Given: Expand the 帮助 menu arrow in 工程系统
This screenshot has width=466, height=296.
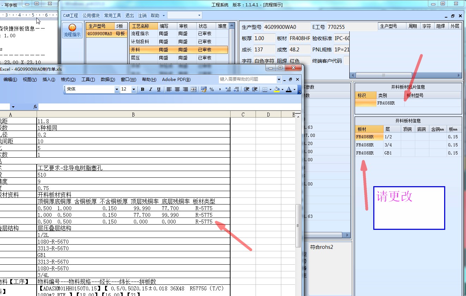Looking at the screenshot, I should (164, 15).
